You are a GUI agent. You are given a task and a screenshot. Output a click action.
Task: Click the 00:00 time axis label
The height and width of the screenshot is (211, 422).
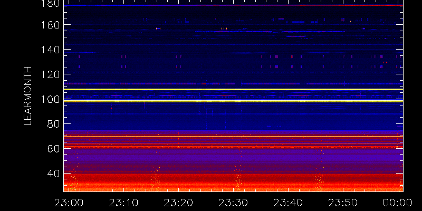click(x=398, y=203)
